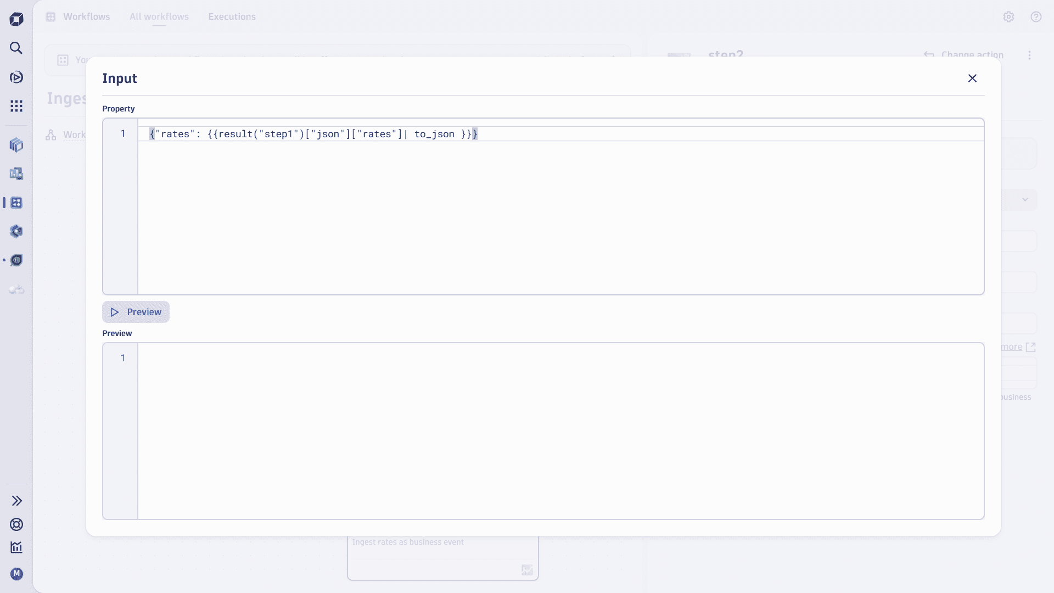This screenshot has width=1054, height=593.
Task: Open the apps grid launcher
Action: (x=16, y=106)
